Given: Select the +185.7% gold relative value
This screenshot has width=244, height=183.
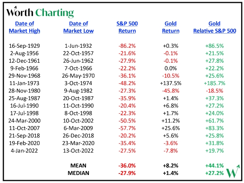Looking at the screenshot, I should coord(215,83).
